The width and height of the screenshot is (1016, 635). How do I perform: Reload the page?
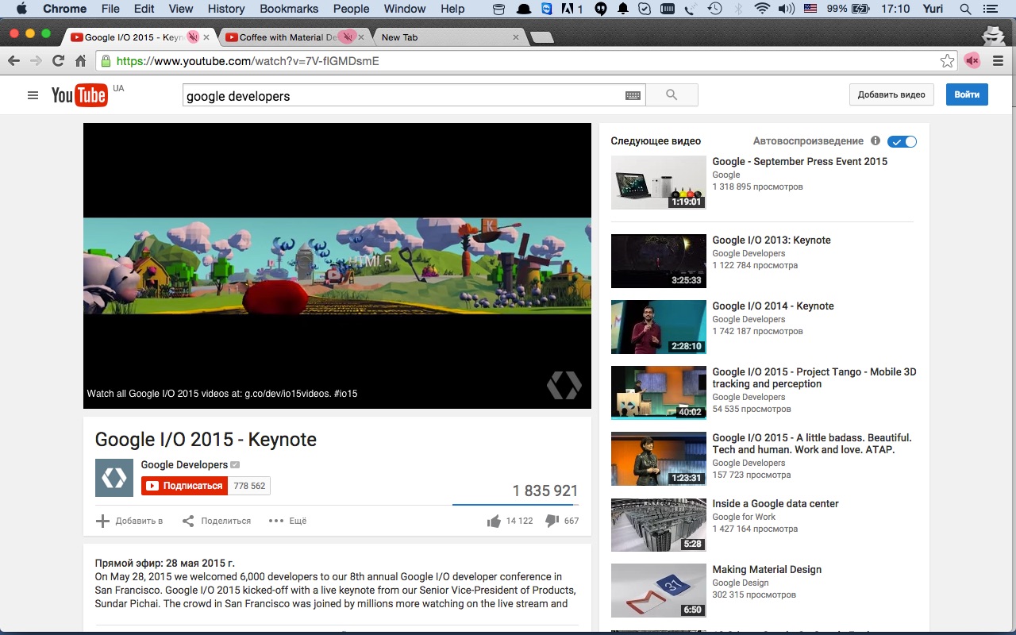pyautogui.click(x=58, y=61)
